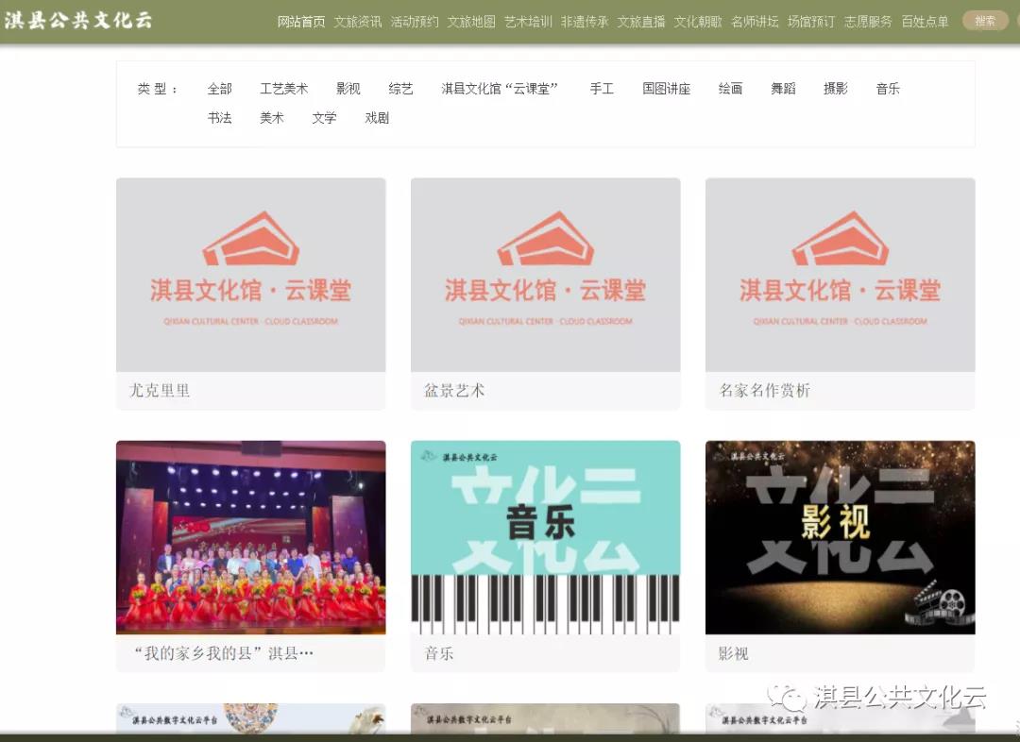Screen dimensions: 1020x742
Task: Click the 影视 title below film cover
Action: [x=734, y=653]
